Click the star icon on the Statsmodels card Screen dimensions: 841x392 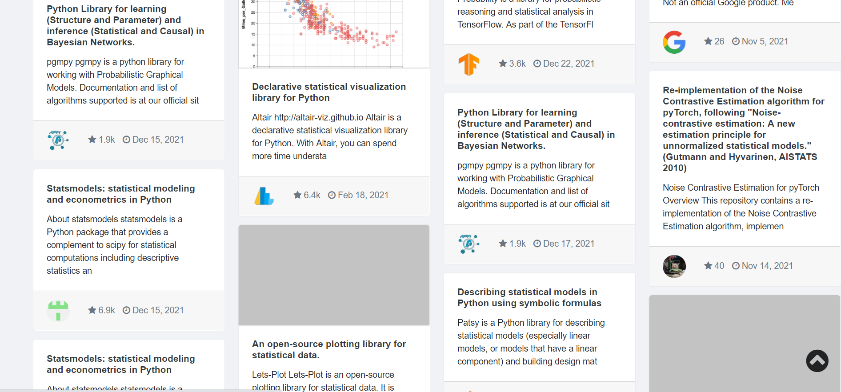pyautogui.click(x=92, y=310)
